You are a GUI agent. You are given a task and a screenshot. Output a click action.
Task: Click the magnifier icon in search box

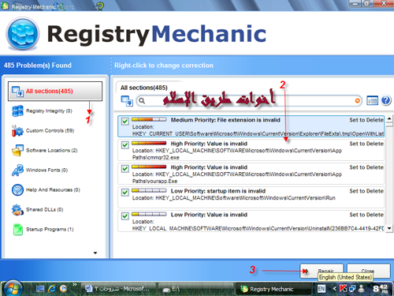pos(142,100)
